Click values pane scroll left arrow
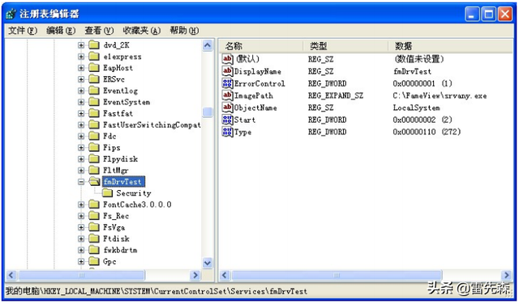 (225, 275)
